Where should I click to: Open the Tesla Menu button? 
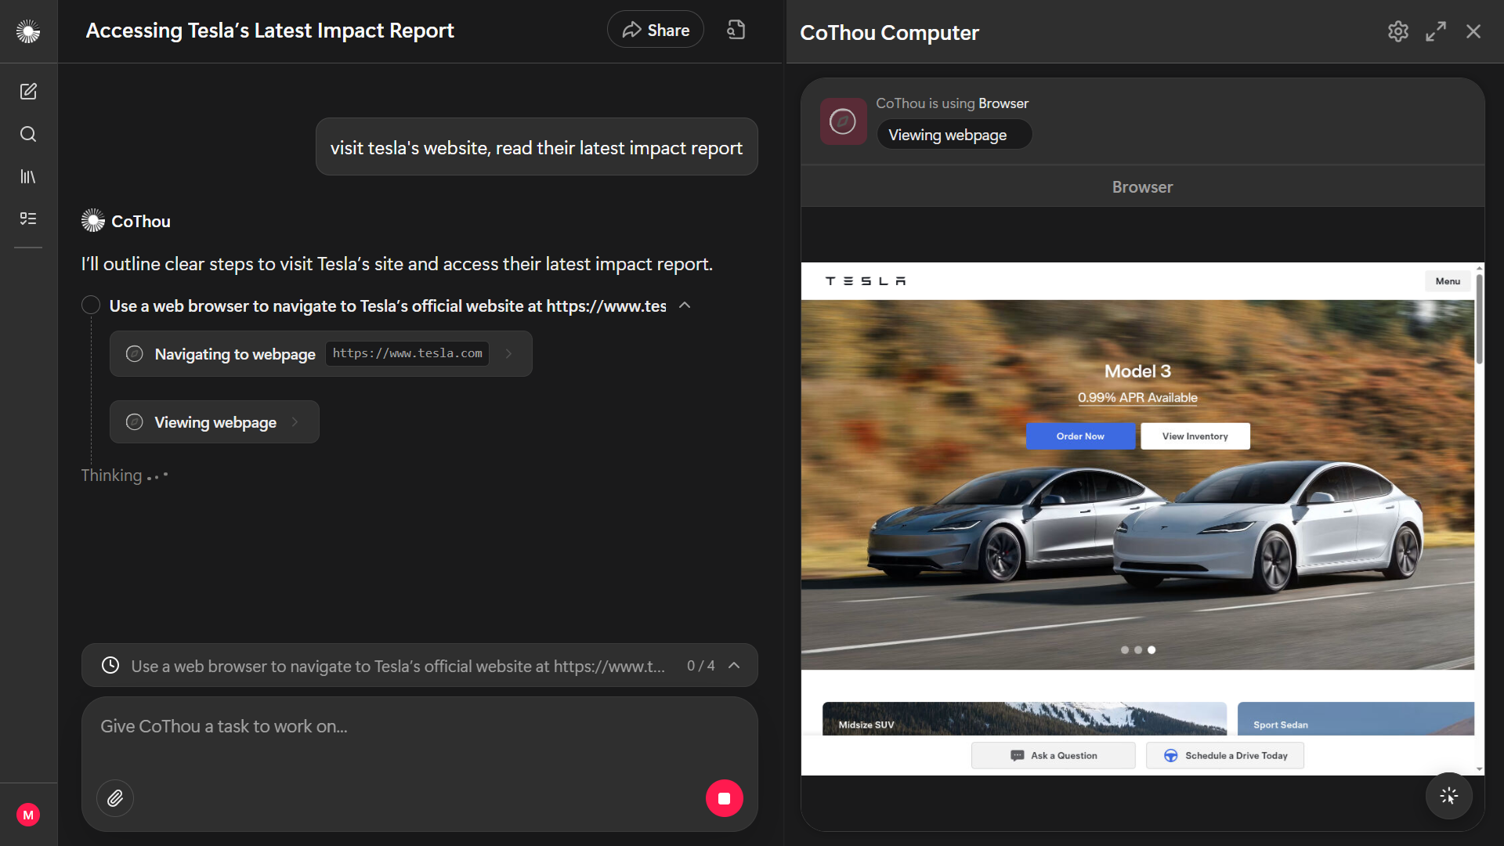[1447, 280]
